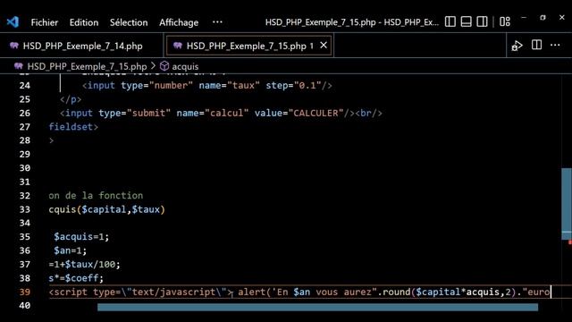
Task: Toggle the bottom panel layout icon
Action: pyautogui.click(x=466, y=21)
